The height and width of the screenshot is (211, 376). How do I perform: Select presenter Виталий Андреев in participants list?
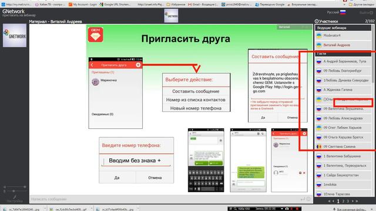(343, 45)
